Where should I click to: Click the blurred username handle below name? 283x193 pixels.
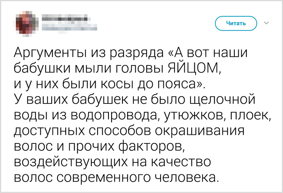point(67,27)
